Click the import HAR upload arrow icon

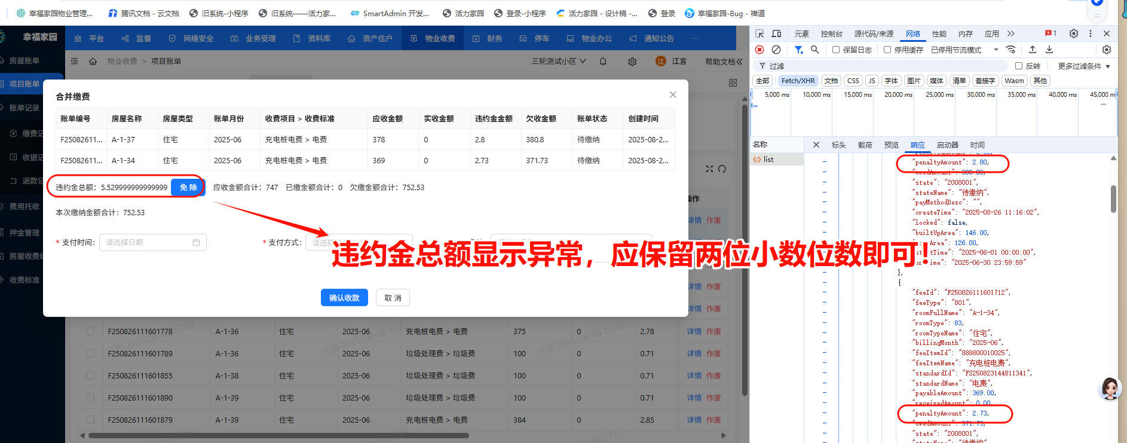pos(1033,50)
